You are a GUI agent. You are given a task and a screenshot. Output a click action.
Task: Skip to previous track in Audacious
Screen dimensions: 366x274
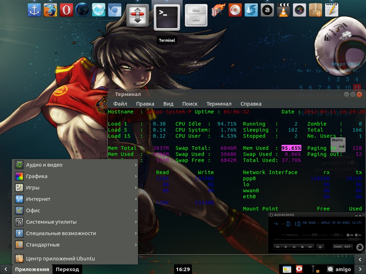coord(277,247)
